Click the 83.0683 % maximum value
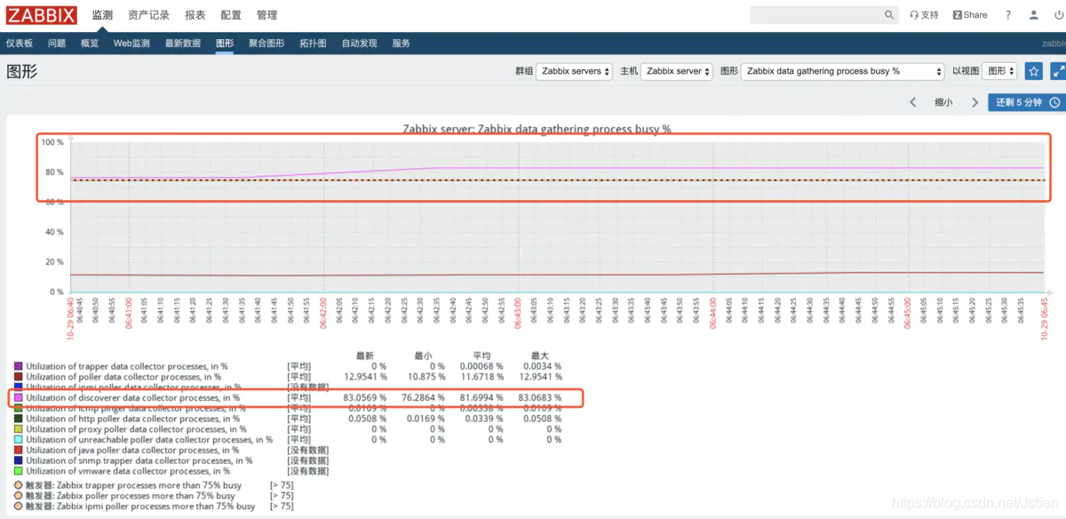The image size is (1066, 519). (x=540, y=398)
